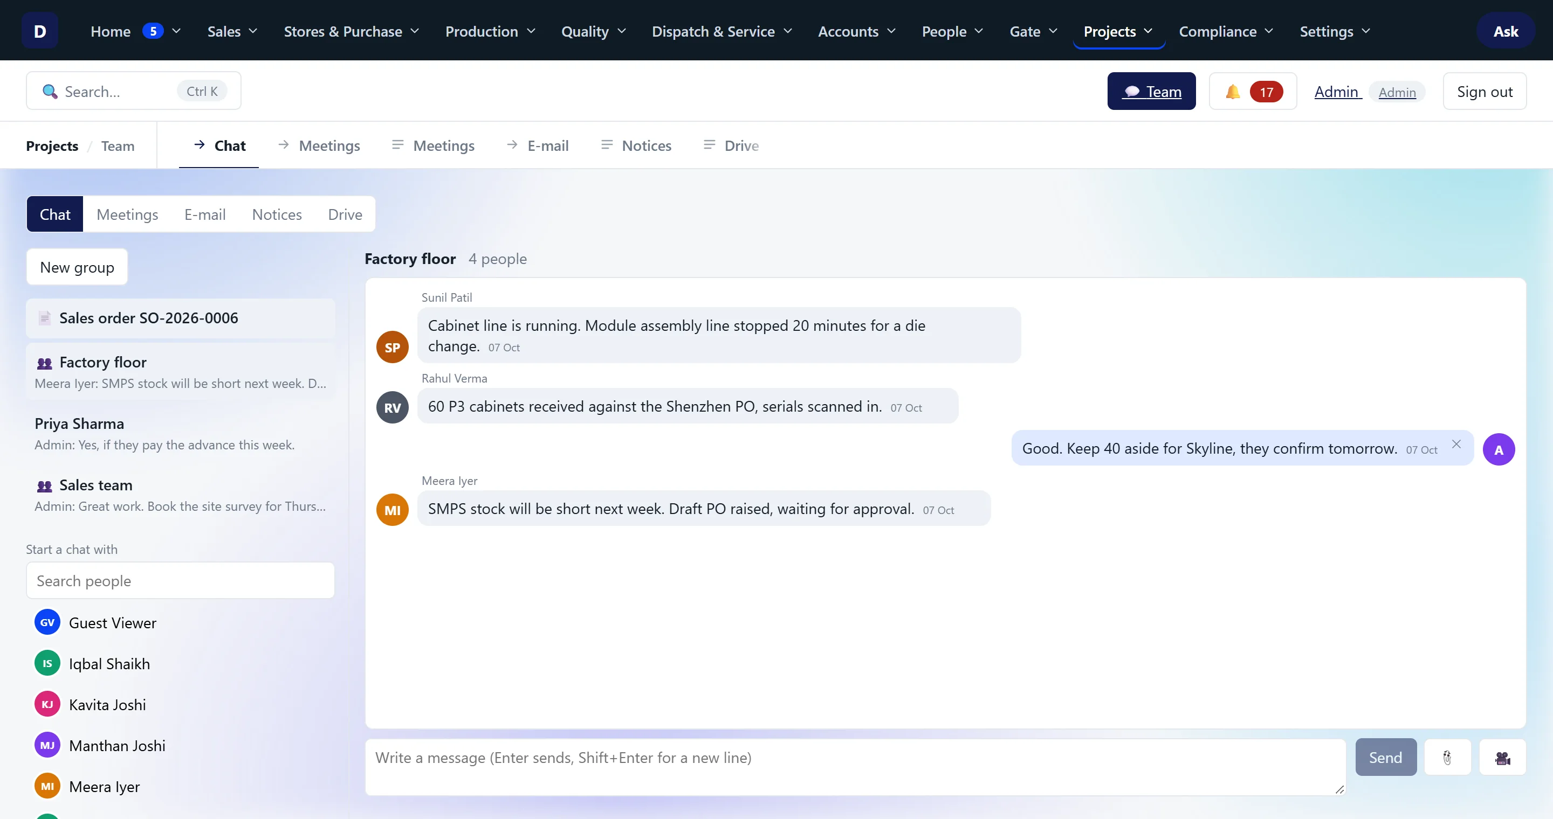Expand the Home menu chevron

click(x=176, y=31)
